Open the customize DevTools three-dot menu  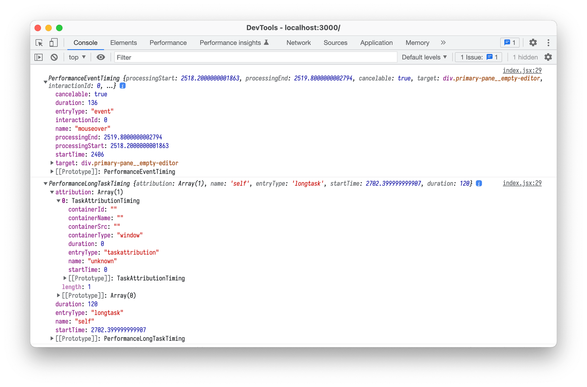tap(549, 43)
